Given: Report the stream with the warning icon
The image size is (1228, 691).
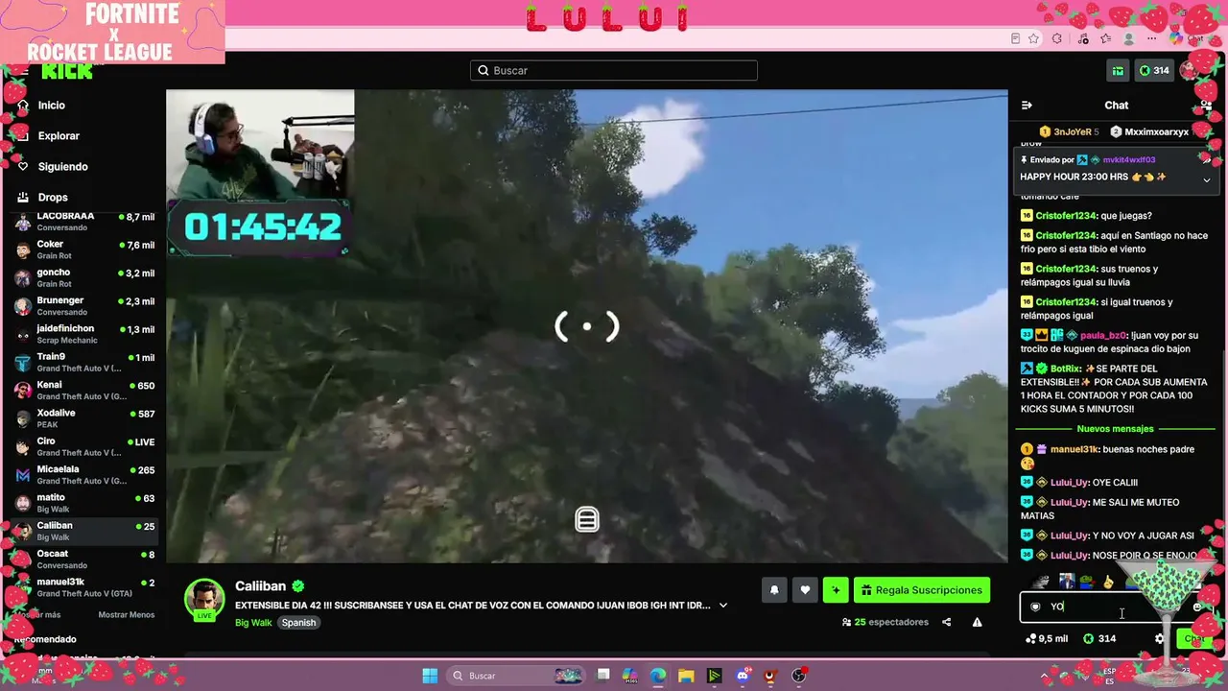Looking at the screenshot, I should coord(977,622).
